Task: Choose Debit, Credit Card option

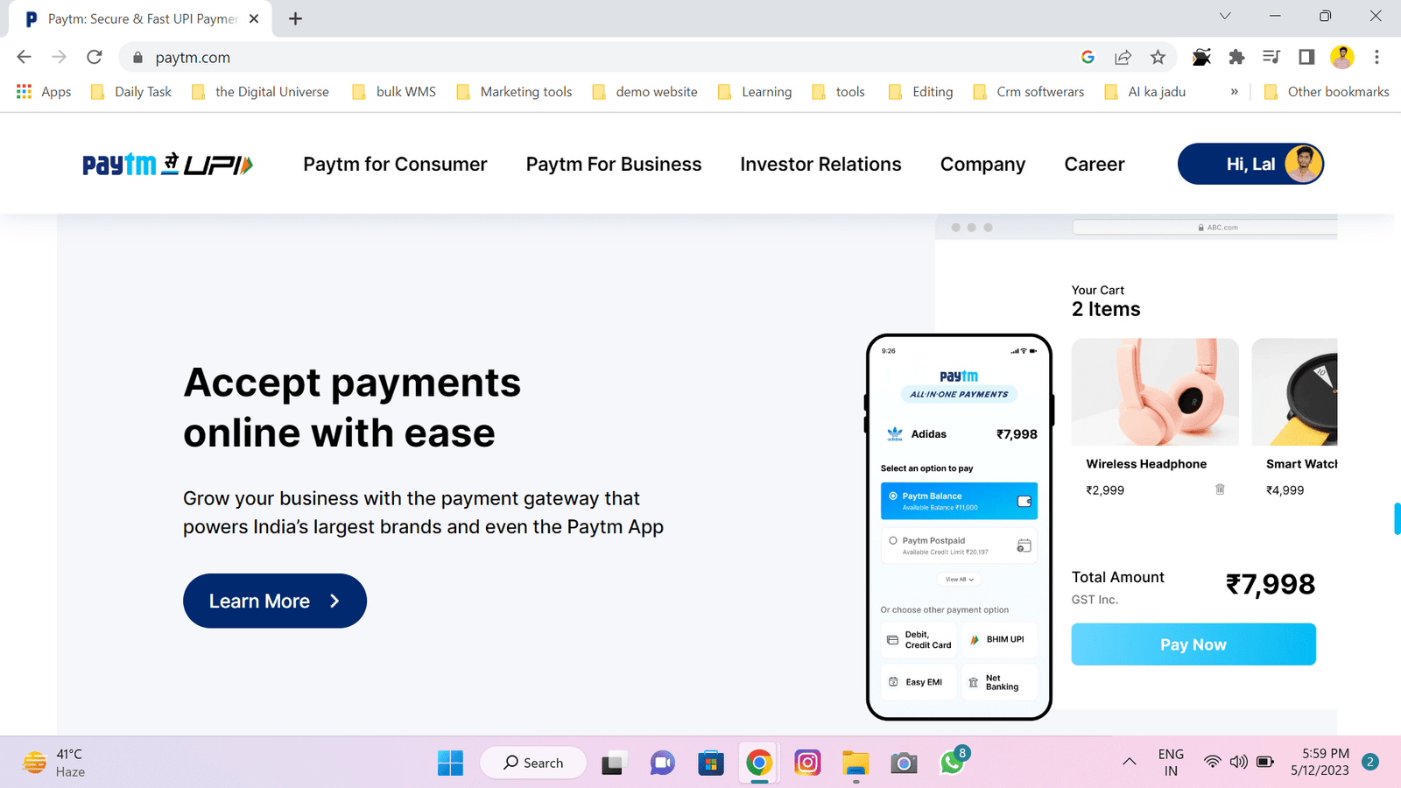Action: point(919,640)
